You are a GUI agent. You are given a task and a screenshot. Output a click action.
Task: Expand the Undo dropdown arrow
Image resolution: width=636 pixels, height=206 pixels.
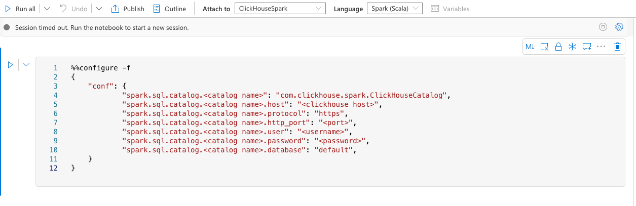[x=99, y=9]
